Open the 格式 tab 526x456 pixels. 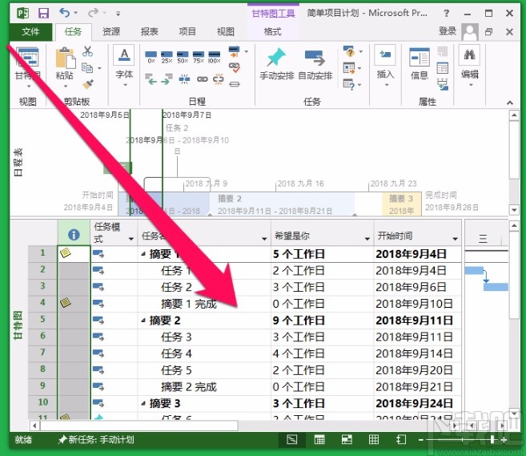tap(272, 31)
